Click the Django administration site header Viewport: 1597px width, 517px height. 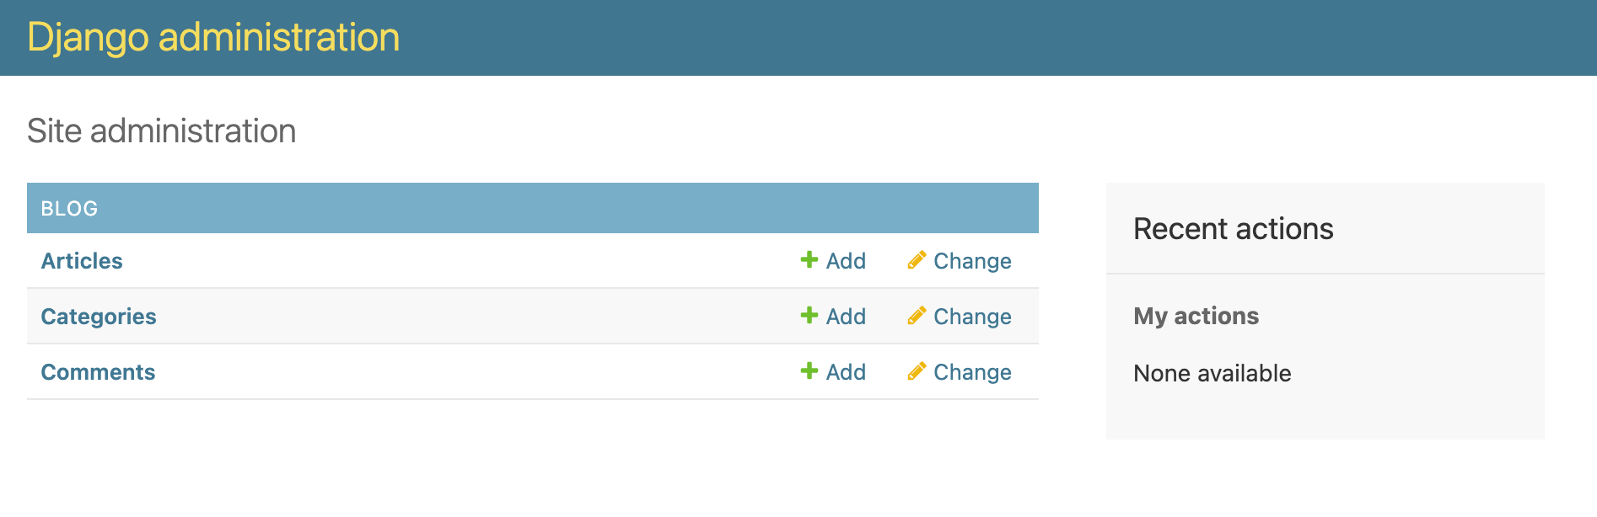click(213, 37)
